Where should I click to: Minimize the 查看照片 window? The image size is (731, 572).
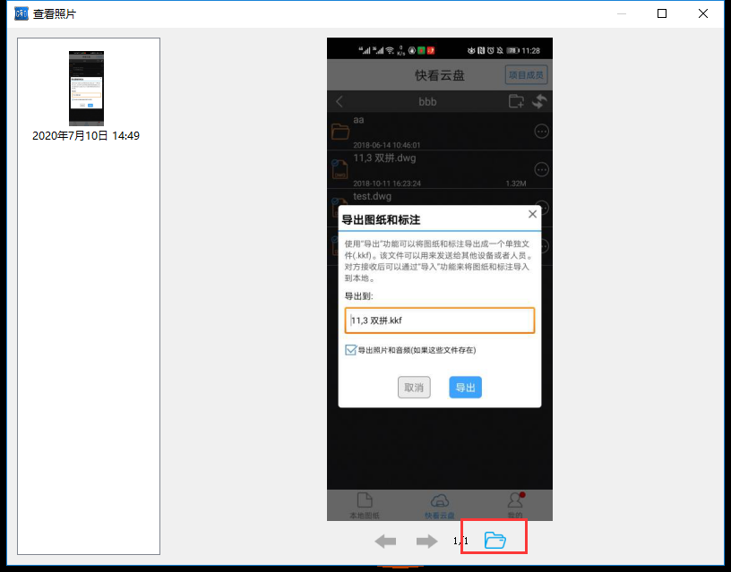coord(622,13)
